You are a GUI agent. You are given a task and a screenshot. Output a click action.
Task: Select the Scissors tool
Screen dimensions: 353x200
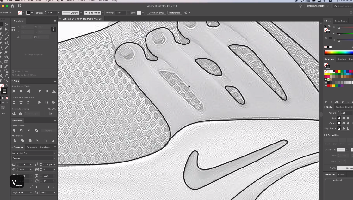coord(6,43)
